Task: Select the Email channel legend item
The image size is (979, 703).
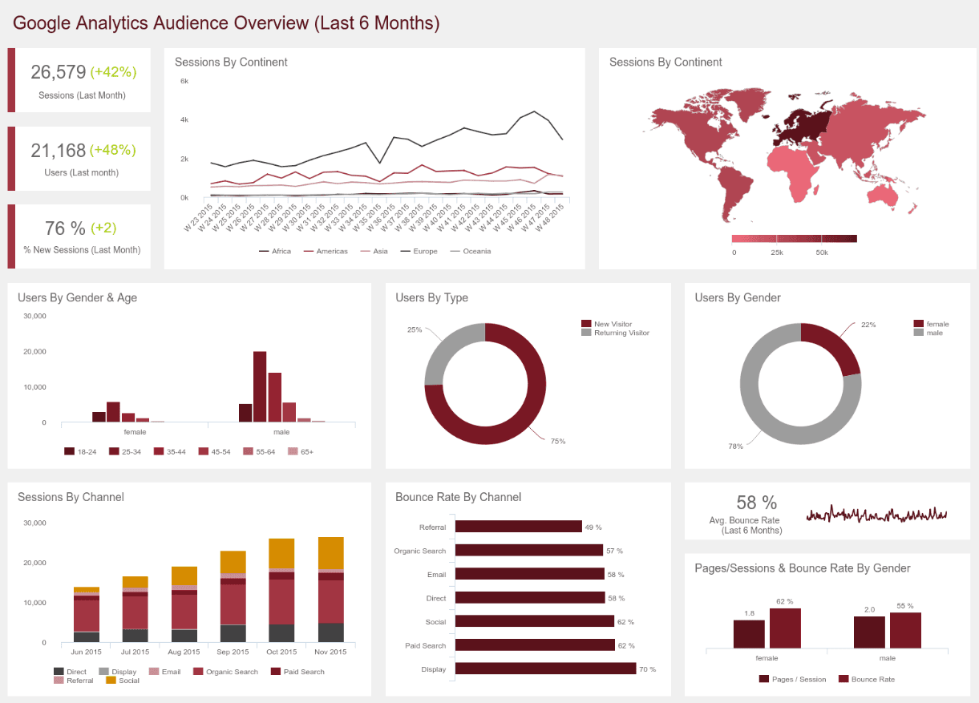Action: [x=164, y=672]
